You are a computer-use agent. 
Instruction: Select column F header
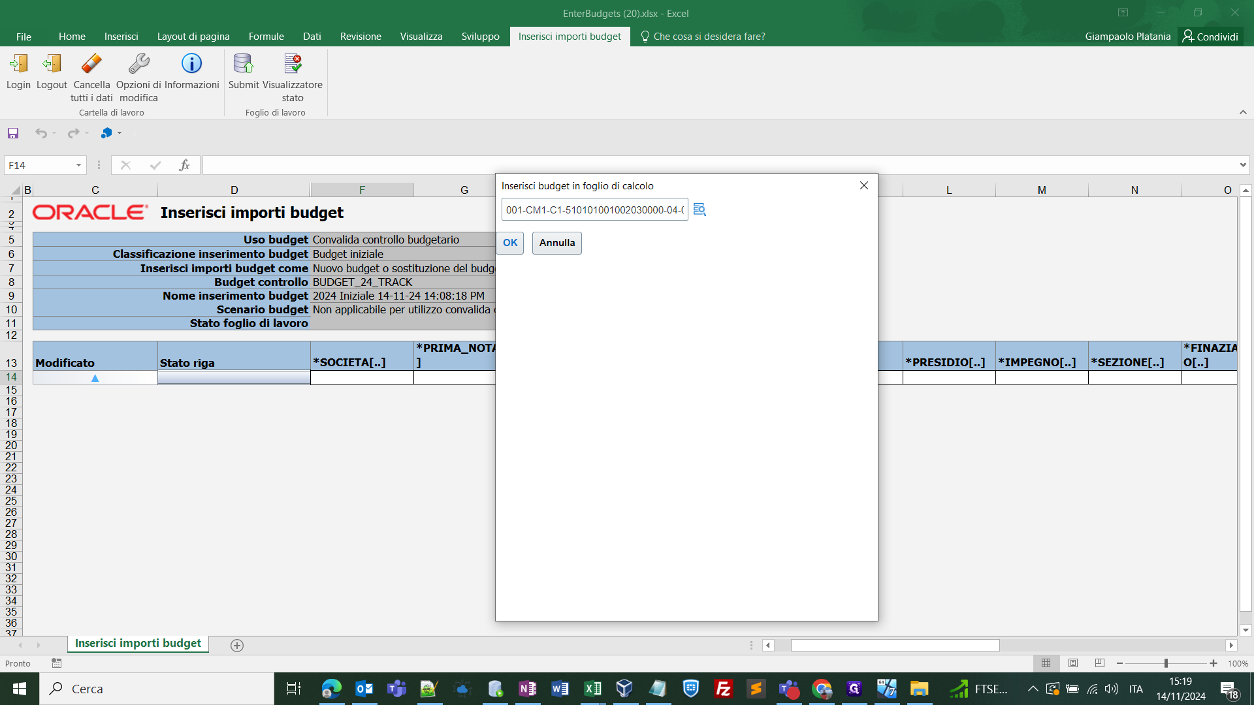(x=362, y=190)
